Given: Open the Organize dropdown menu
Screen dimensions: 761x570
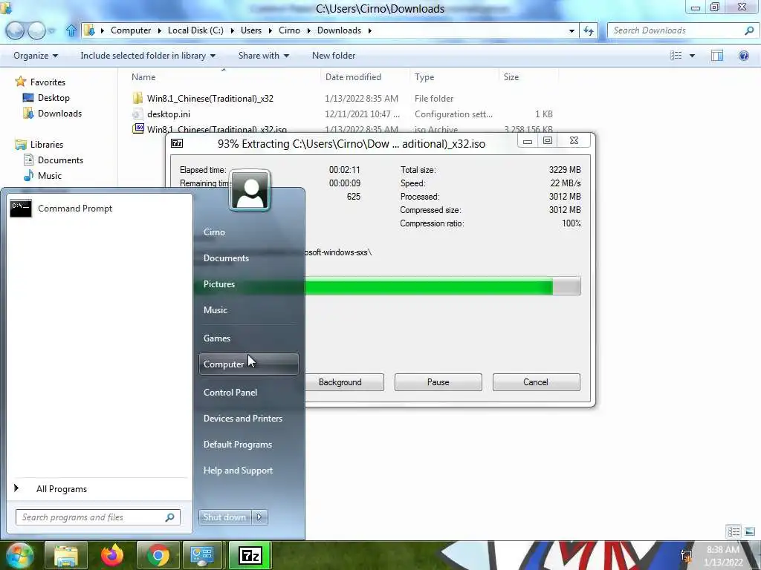Looking at the screenshot, I should (x=36, y=56).
